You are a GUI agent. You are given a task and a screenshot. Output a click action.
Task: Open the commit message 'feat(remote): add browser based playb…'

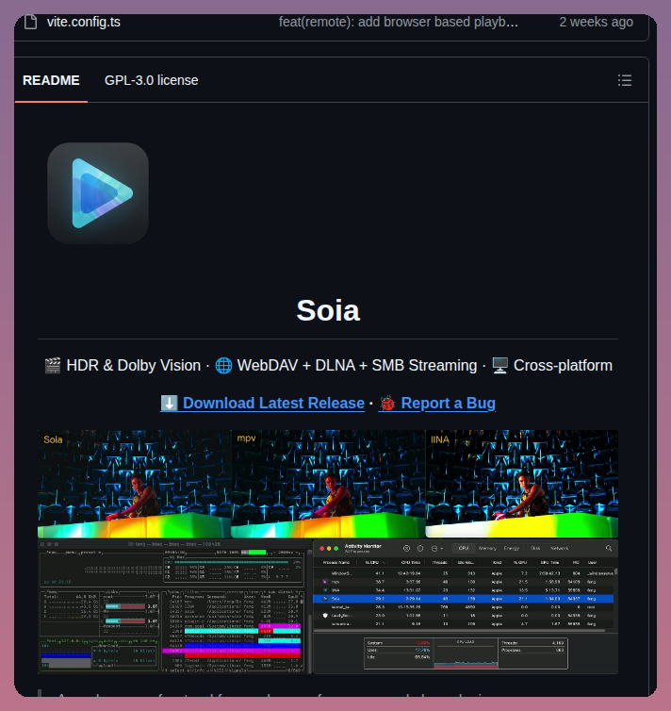399,22
